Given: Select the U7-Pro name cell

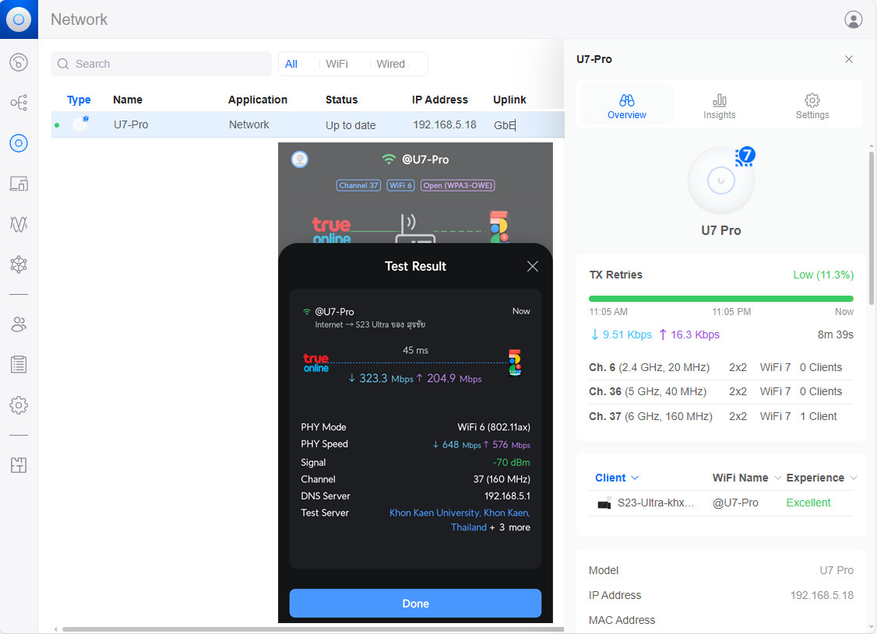Looking at the screenshot, I should click(x=131, y=124).
